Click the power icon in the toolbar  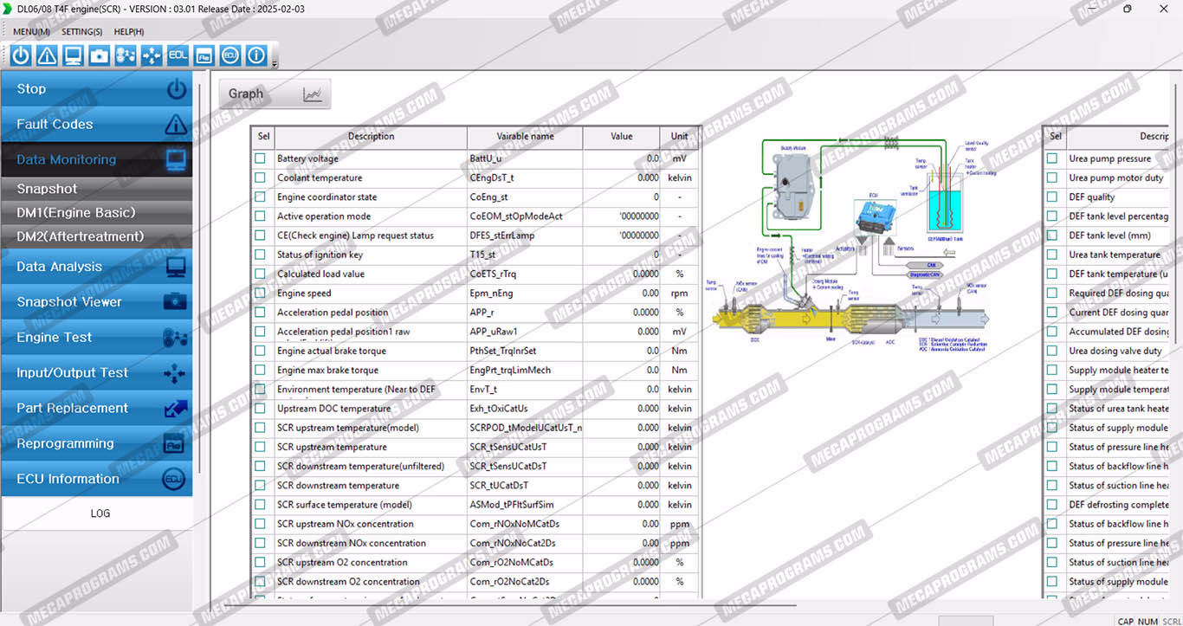tap(21, 55)
